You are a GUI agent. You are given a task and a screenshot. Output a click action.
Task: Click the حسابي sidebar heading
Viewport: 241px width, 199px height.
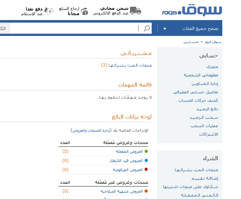tap(209, 56)
